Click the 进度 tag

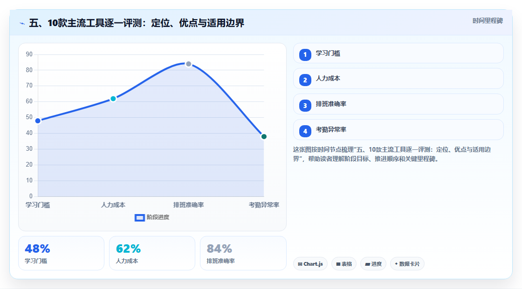tap(373, 264)
